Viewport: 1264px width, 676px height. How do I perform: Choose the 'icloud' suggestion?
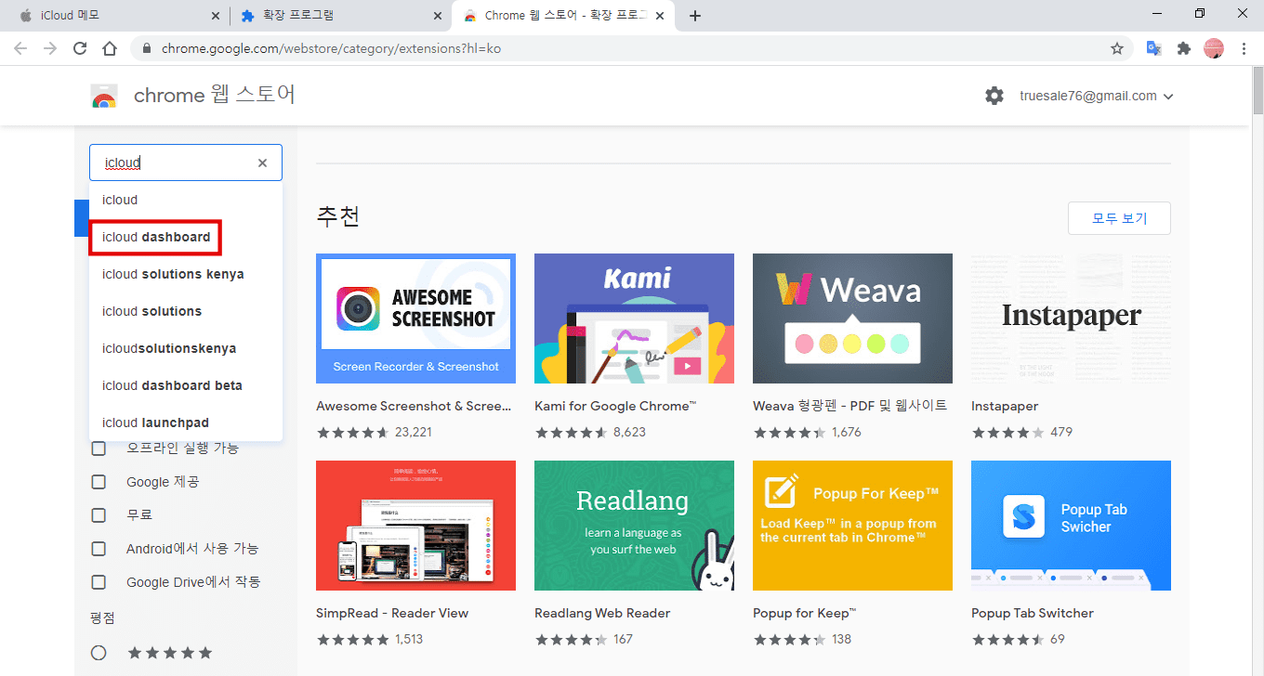186,200
